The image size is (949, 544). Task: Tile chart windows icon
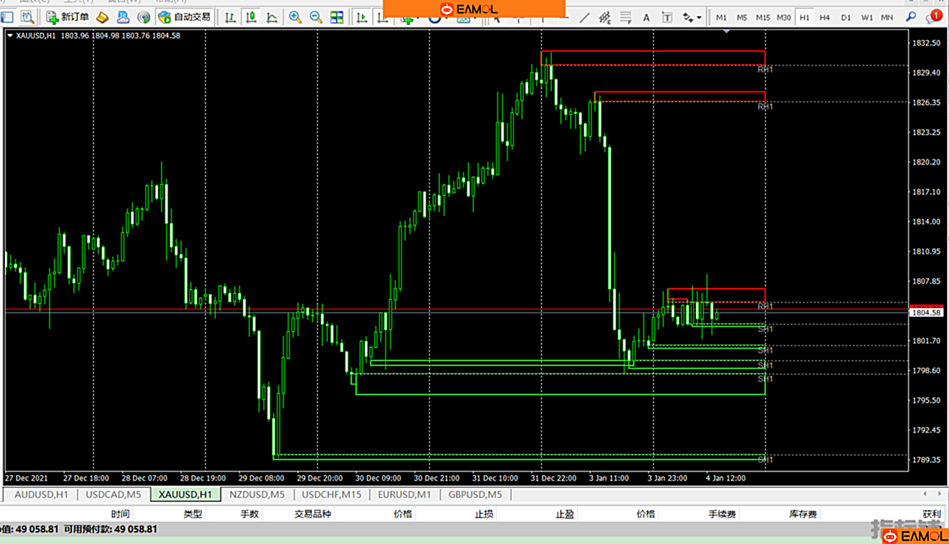tap(337, 17)
